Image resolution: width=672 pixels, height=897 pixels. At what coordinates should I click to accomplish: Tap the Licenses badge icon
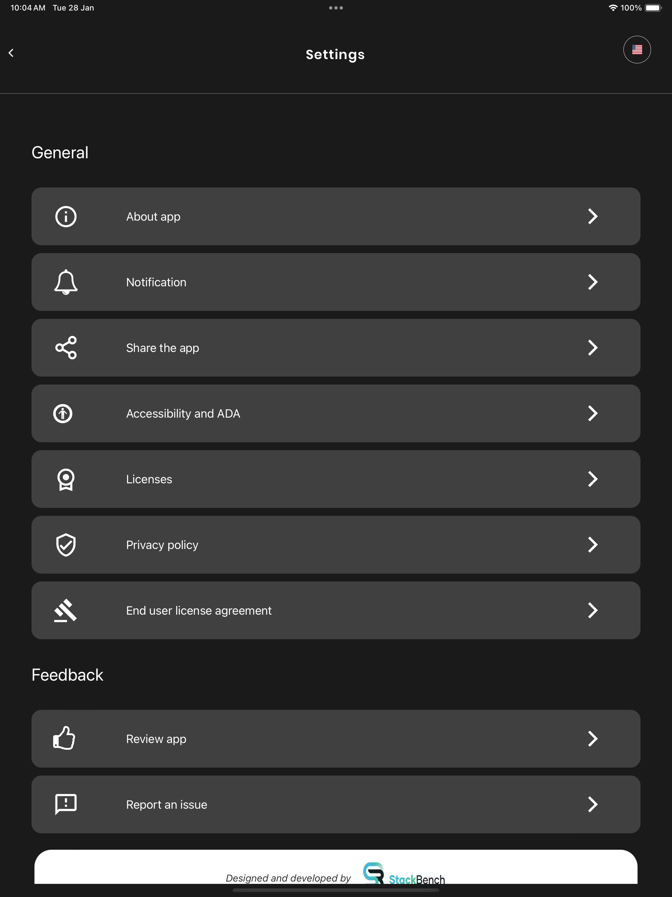click(x=66, y=479)
